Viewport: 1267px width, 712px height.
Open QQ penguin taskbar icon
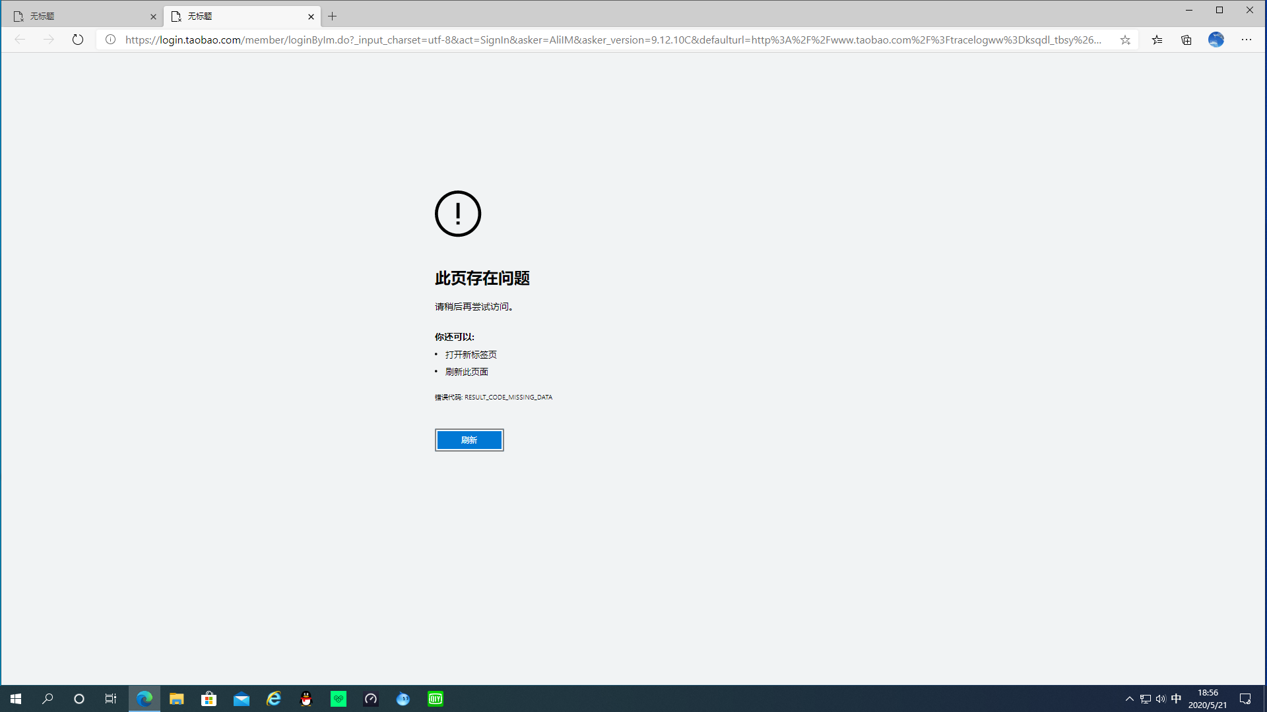point(306,699)
